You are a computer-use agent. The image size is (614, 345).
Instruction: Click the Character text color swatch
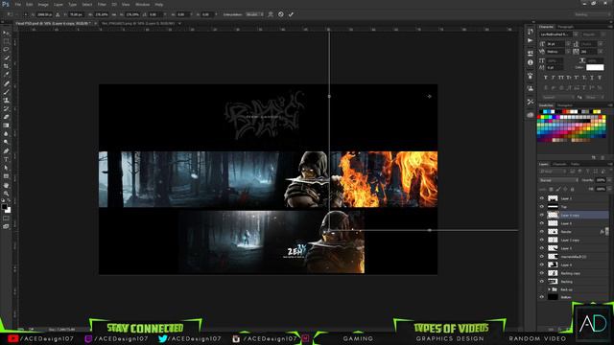pos(595,67)
